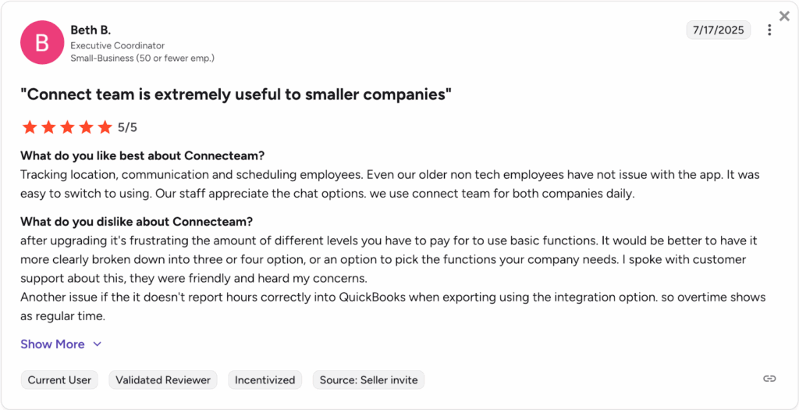
Task: Click the review title about smaller companies
Action: coord(236,94)
